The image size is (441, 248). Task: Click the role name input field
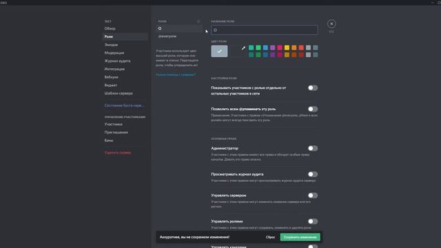pos(265,30)
